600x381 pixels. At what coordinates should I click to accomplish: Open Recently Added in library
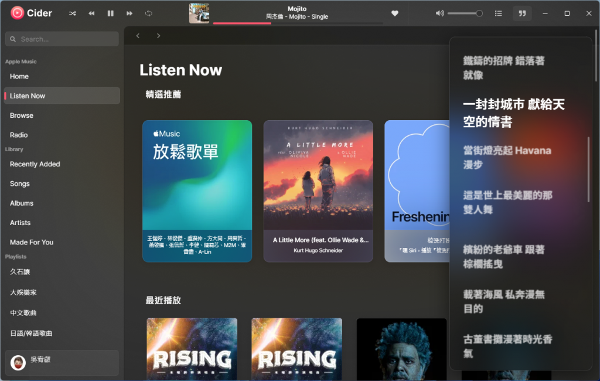coord(35,164)
